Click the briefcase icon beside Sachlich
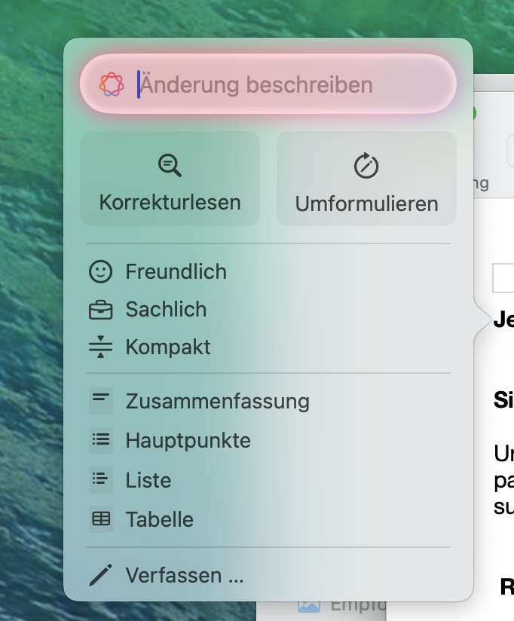Image resolution: width=514 pixels, height=621 pixels. 100,310
